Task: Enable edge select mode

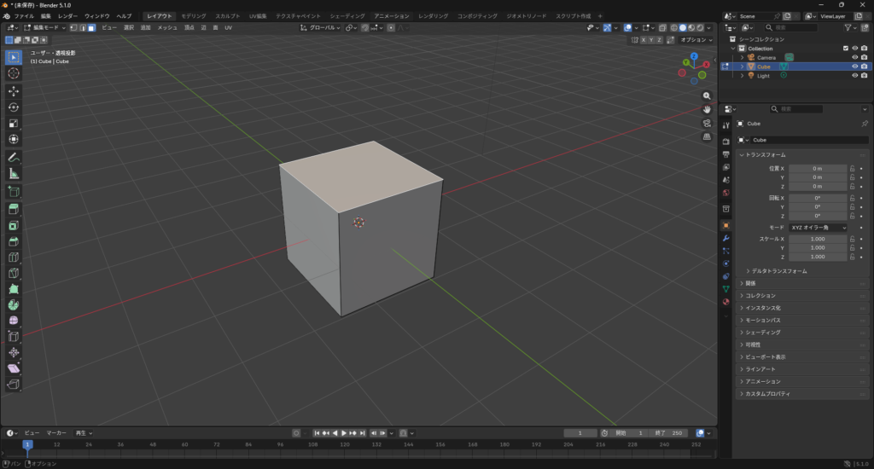Action: [x=83, y=27]
